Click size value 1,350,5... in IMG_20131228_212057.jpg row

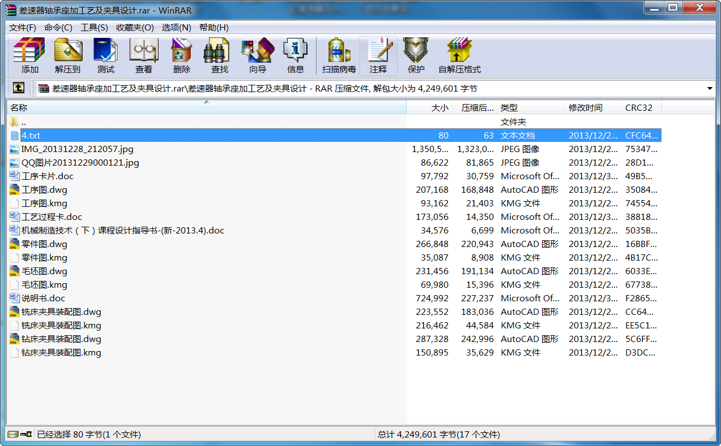(430, 149)
